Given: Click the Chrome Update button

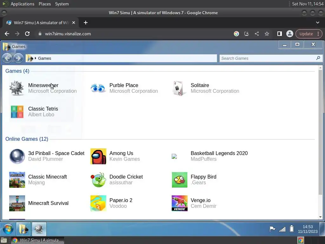Looking at the screenshot, I should point(306,34).
